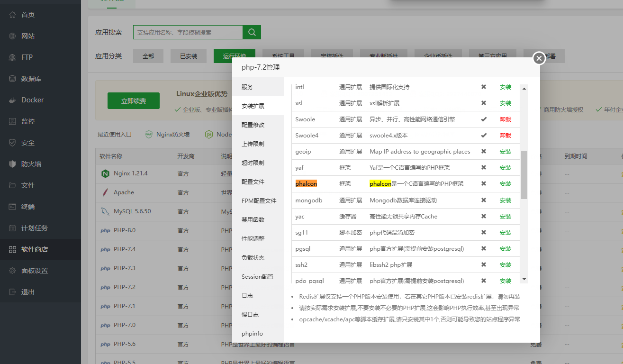Screen dimensions: 623x364
Task: Click PHP-7.4 in the software list
Action: tap(125, 249)
